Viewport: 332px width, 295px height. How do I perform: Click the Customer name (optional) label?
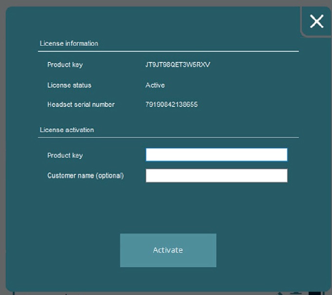pyautogui.click(x=85, y=176)
